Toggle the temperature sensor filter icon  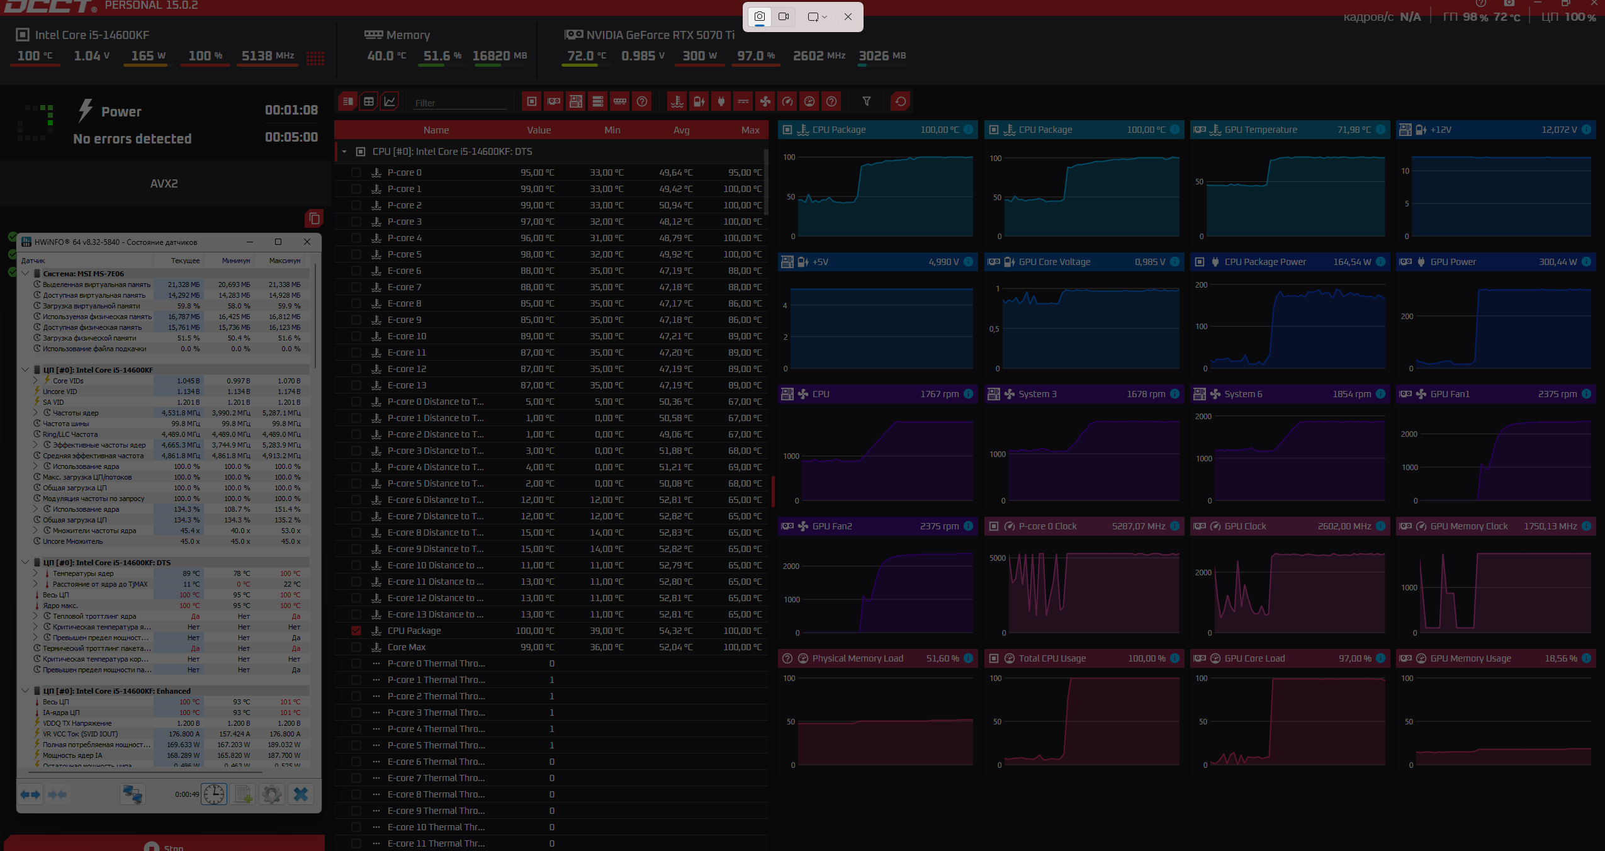[x=677, y=101]
